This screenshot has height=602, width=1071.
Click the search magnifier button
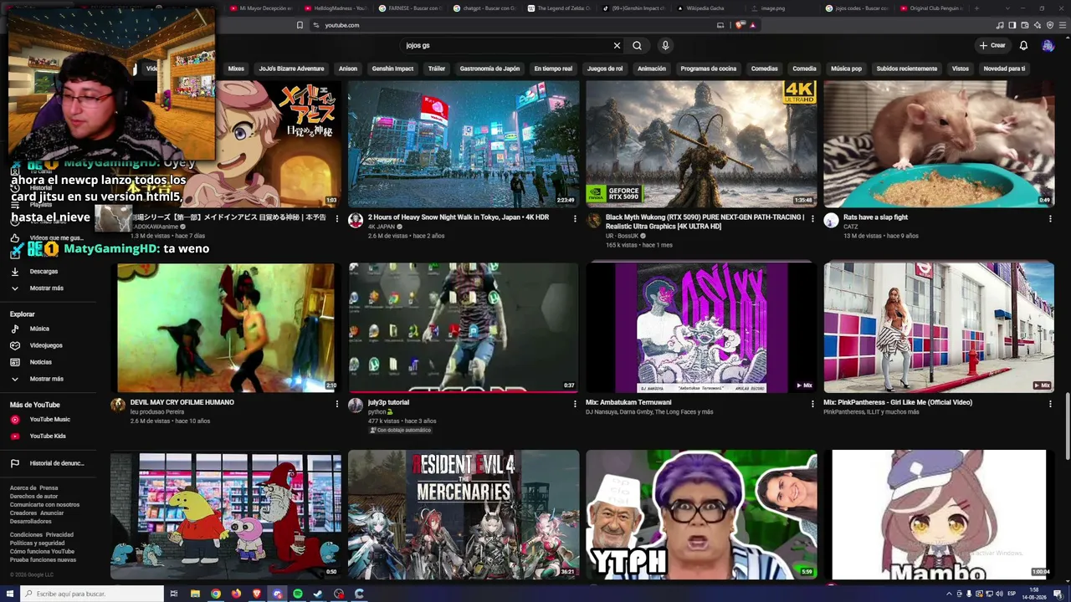(637, 45)
